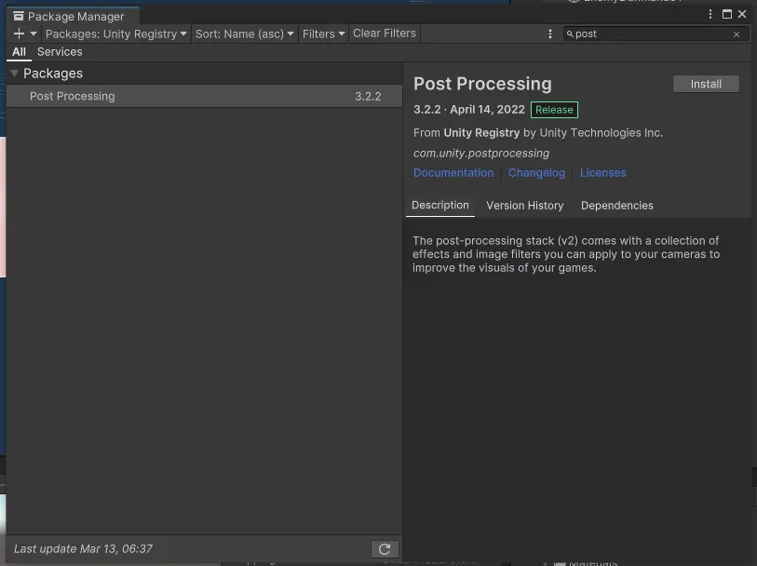Click the plus icon to add a package
This screenshot has height=566, width=757.
[19, 34]
